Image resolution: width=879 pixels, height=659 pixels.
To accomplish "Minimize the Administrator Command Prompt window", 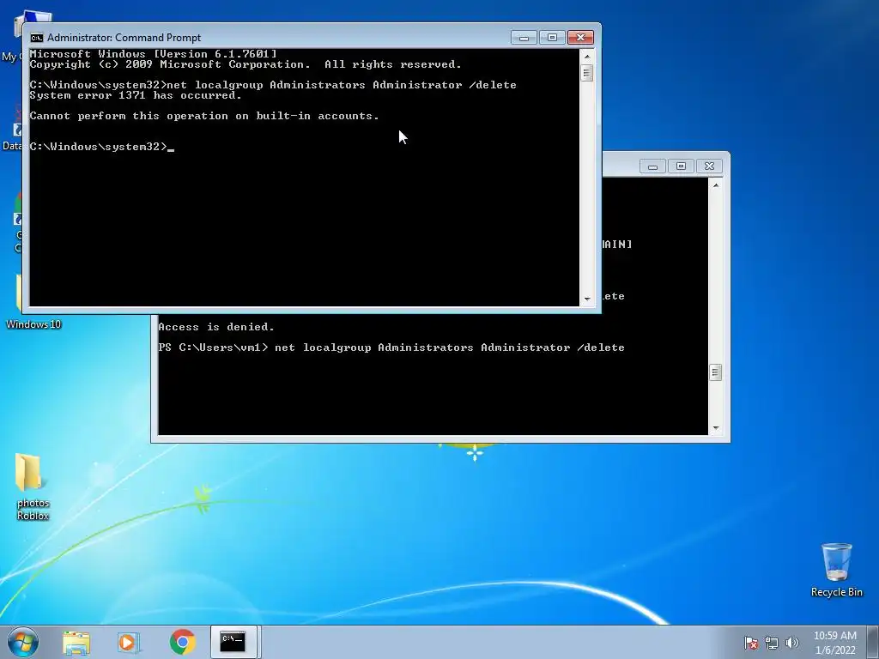I will pyautogui.click(x=524, y=38).
